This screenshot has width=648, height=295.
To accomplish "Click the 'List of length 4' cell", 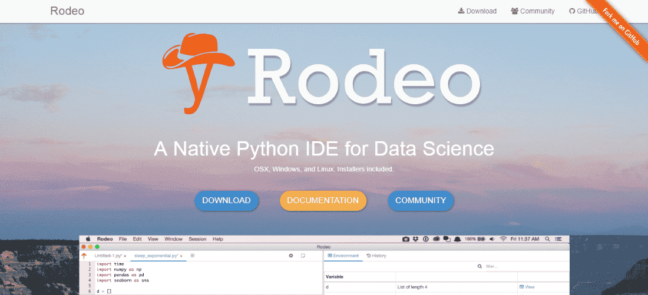I will click(414, 287).
